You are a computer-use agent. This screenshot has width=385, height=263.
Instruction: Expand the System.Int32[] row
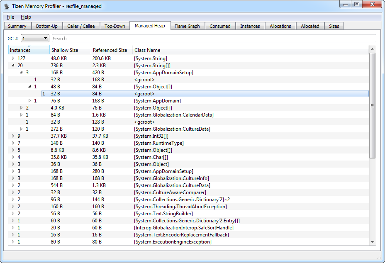click(13, 136)
